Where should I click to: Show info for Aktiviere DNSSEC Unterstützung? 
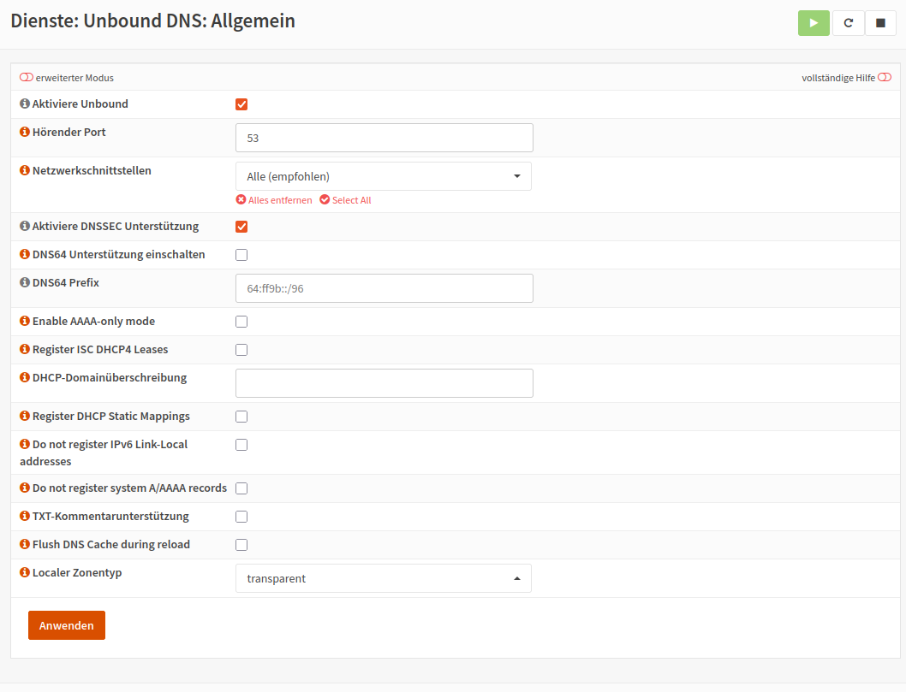[25, 226]
